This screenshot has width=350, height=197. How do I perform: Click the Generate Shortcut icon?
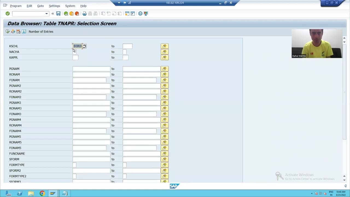tap(133, 13)
